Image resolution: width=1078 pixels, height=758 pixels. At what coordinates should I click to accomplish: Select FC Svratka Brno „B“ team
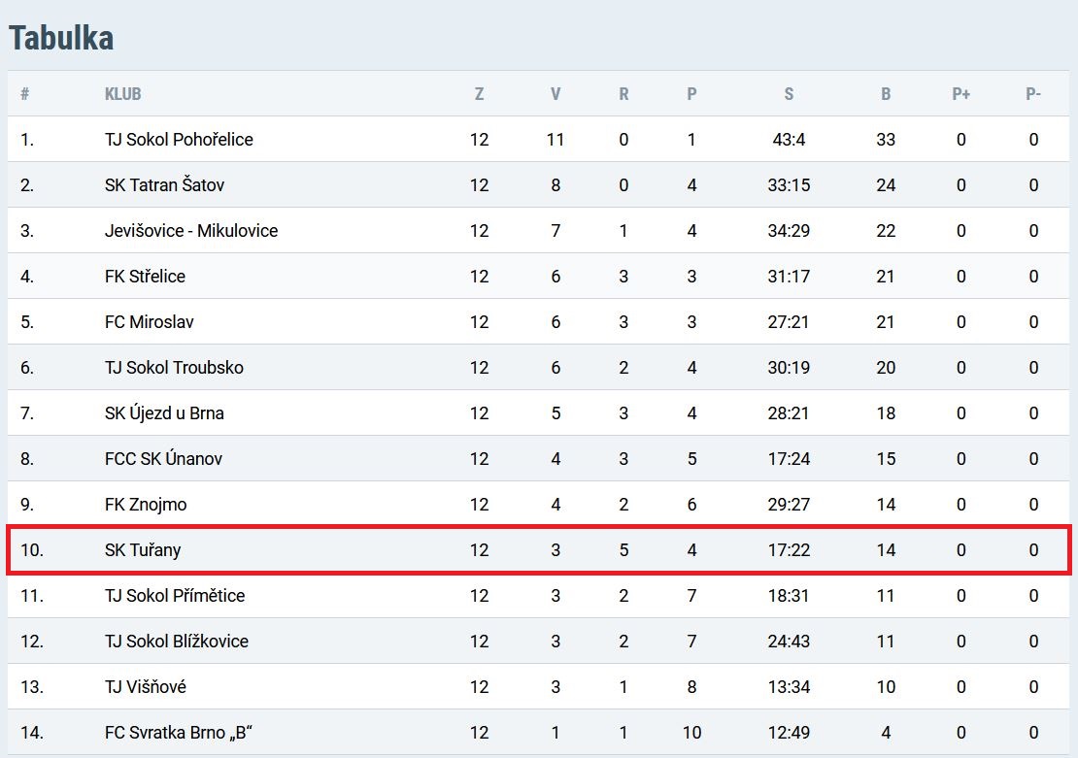(x=179, y=733)
